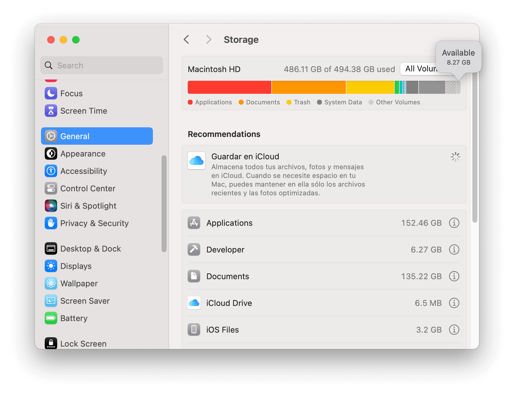514x395 pixels.
Task: Click the search field in sidebar
Action: 102,65
